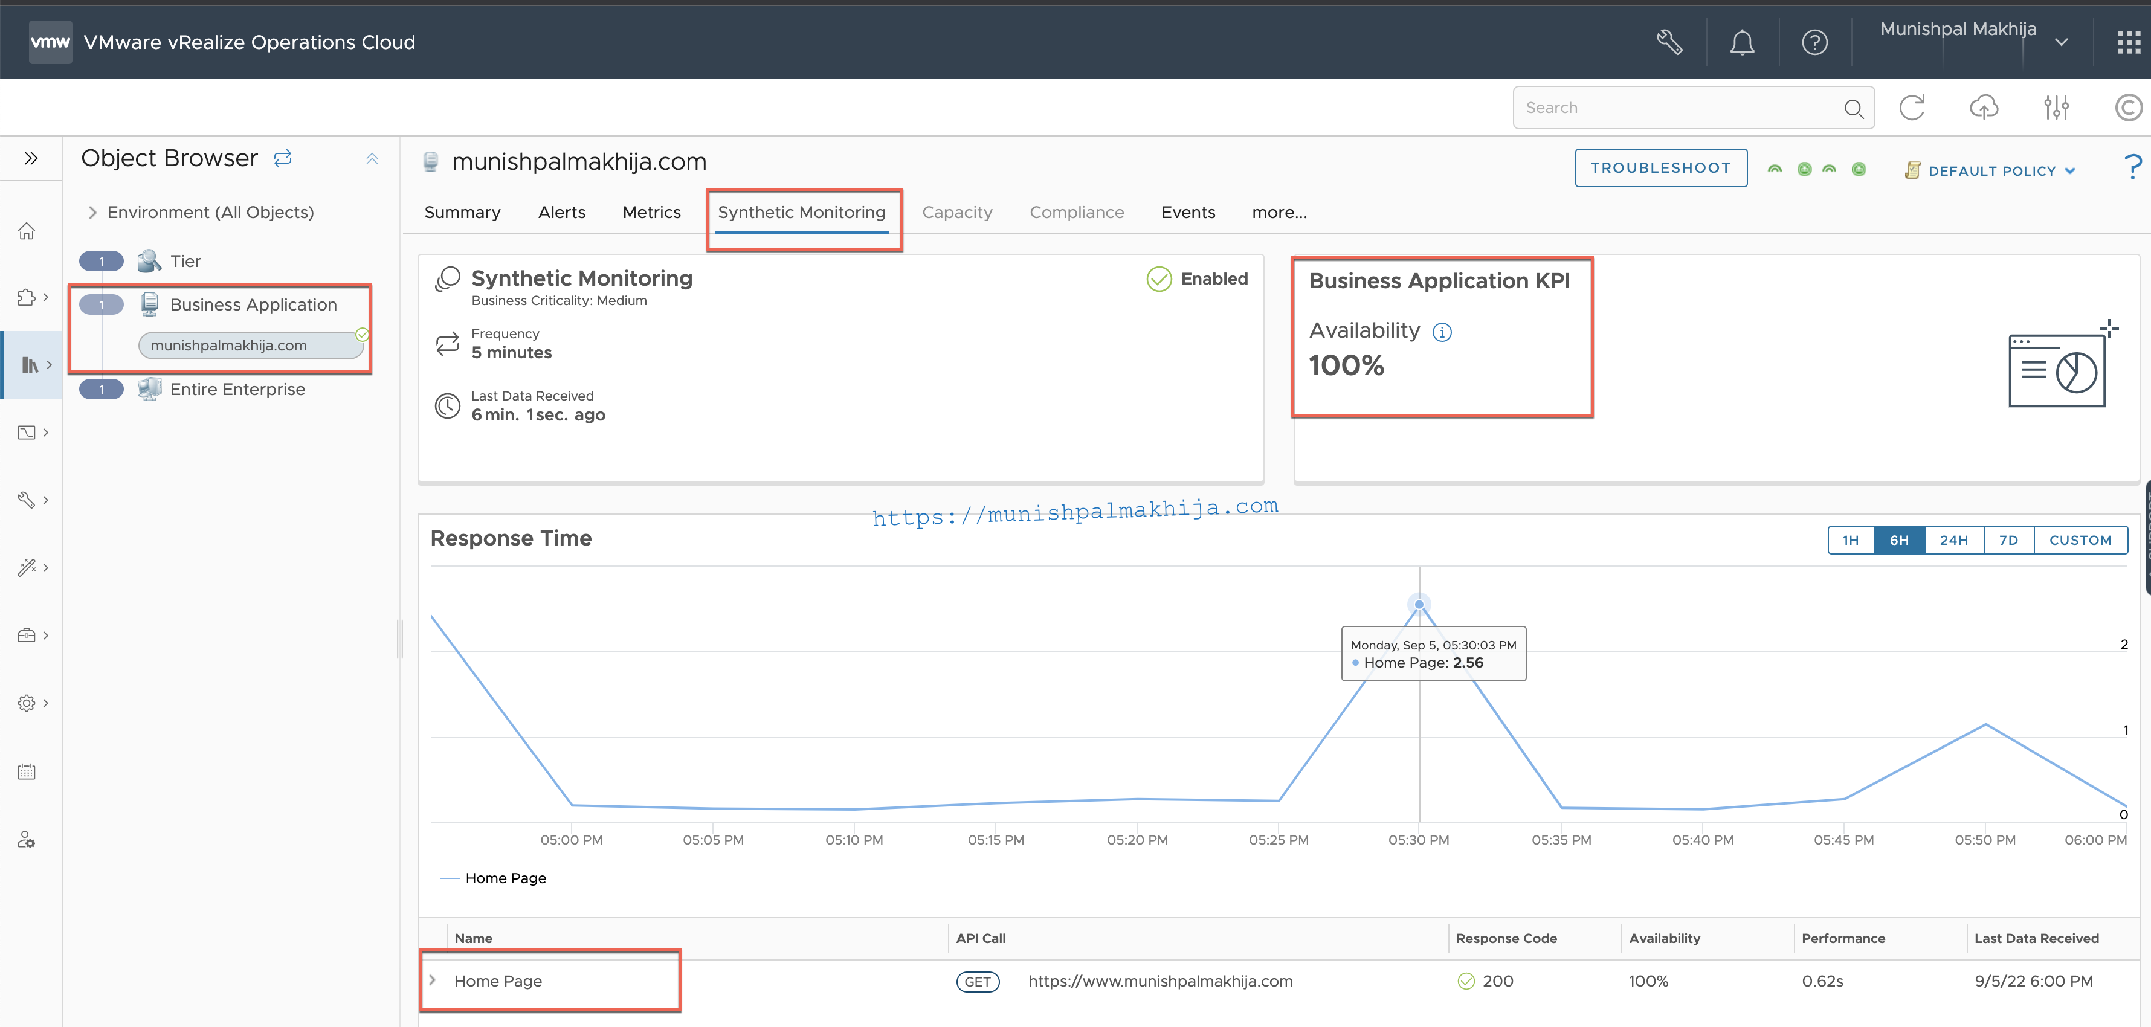Sort by the Performance column header
This screenshot has width=2151, height=1027.
(x=1843, y=938)
